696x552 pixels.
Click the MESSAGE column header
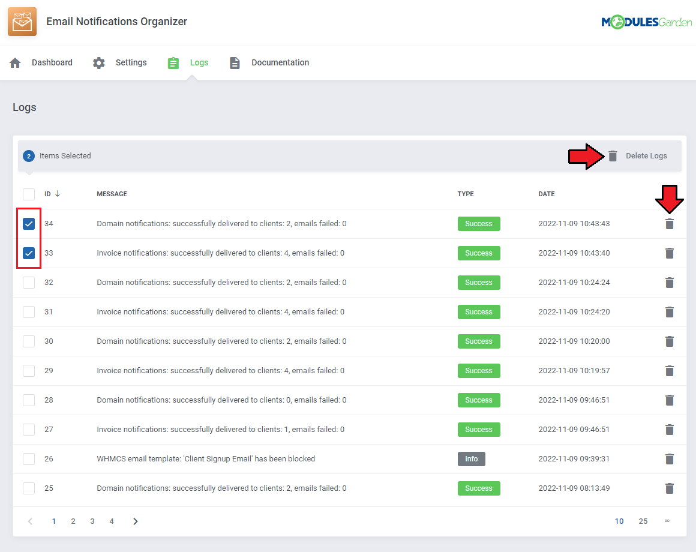(112, 194)
